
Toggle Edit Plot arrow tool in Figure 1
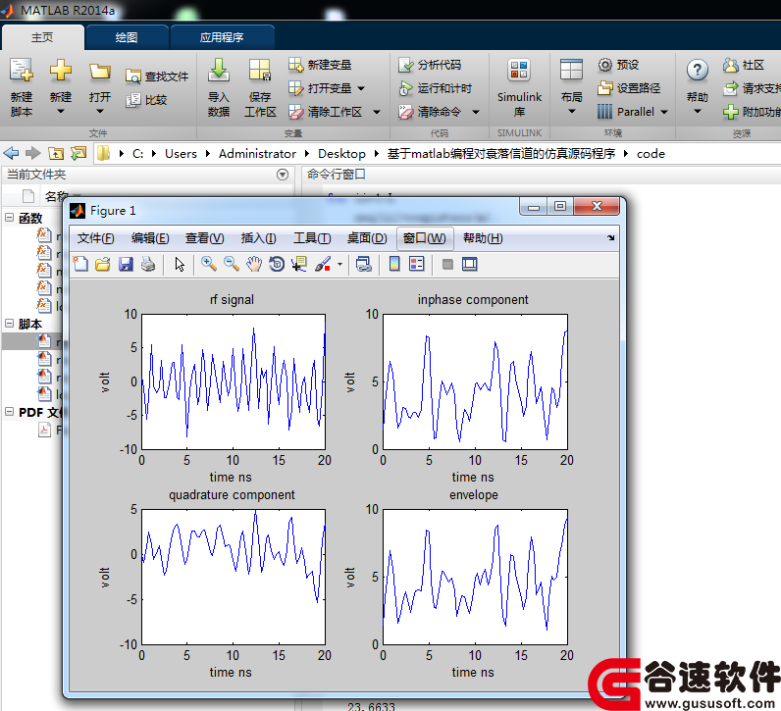click(x=180, y=264)
